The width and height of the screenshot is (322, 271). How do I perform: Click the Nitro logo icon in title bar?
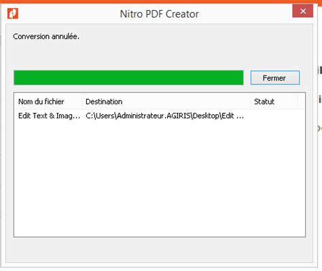[13, 14]
